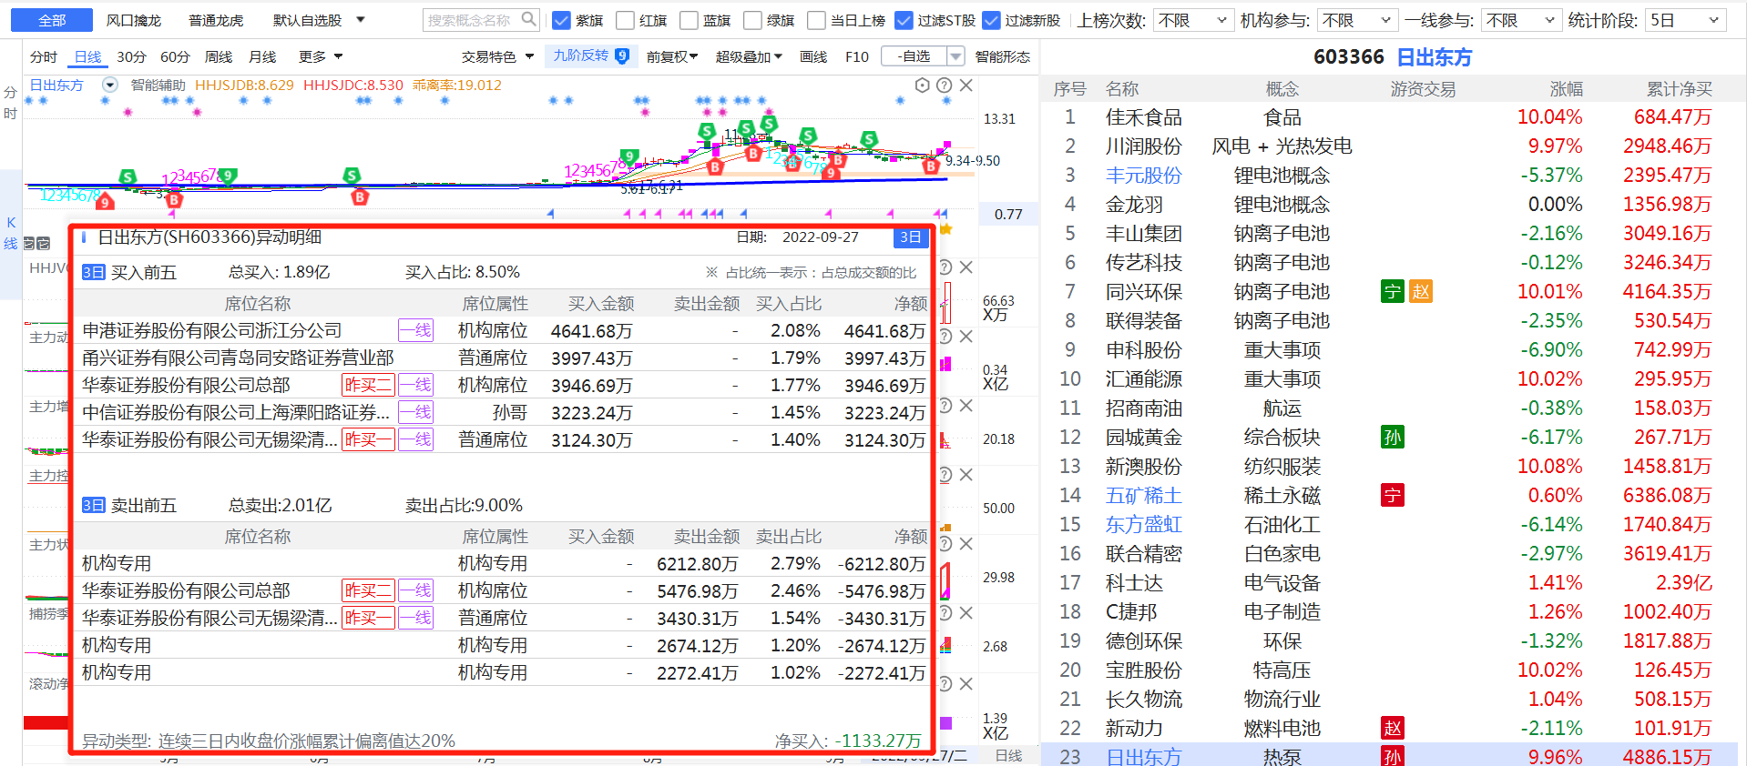Click the help icon of the 66.63 sub-chart
Screen dimensions: 1747x766
pos(945,267)
